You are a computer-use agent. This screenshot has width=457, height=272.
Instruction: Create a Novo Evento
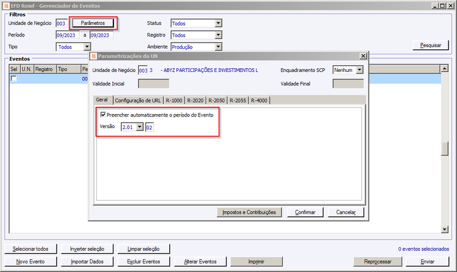[x=30, y=262]
